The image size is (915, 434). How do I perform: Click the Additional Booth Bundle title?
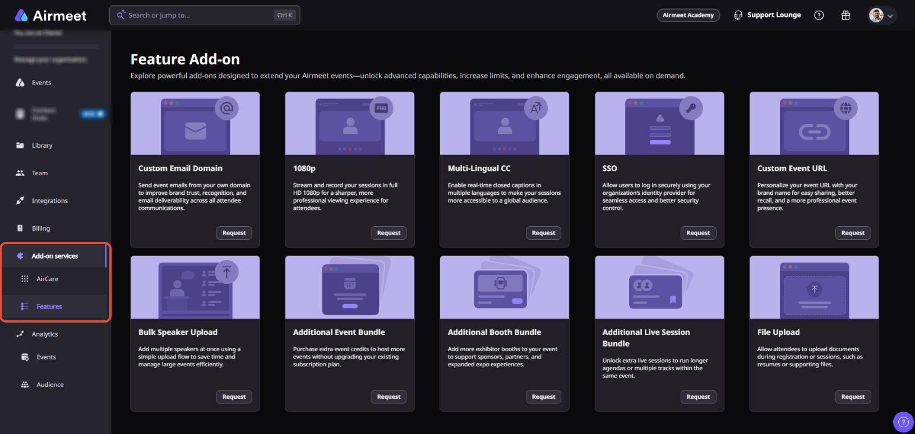[495, 333]
